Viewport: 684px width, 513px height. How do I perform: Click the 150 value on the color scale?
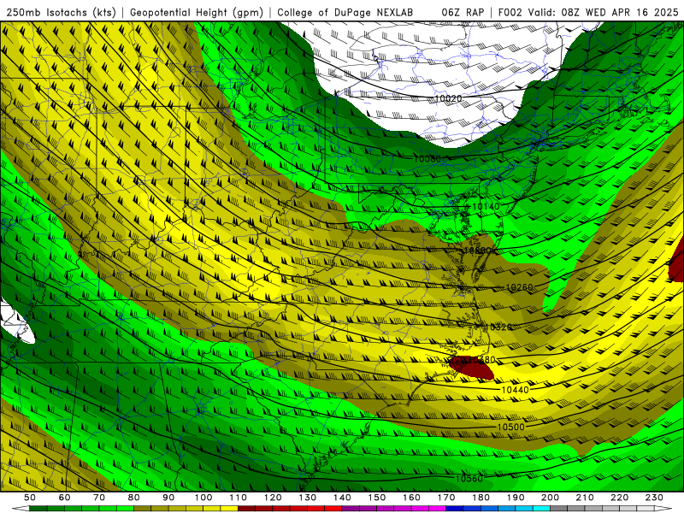click(377, 498)
